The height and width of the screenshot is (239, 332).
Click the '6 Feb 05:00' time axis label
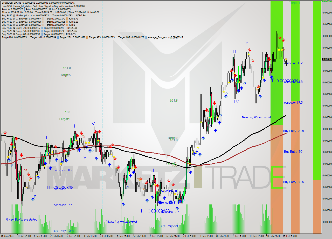click(x=156, y=236)
